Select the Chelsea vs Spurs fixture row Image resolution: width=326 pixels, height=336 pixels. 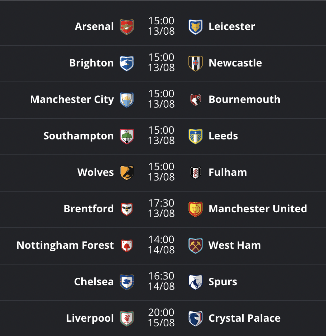(163, 282)
